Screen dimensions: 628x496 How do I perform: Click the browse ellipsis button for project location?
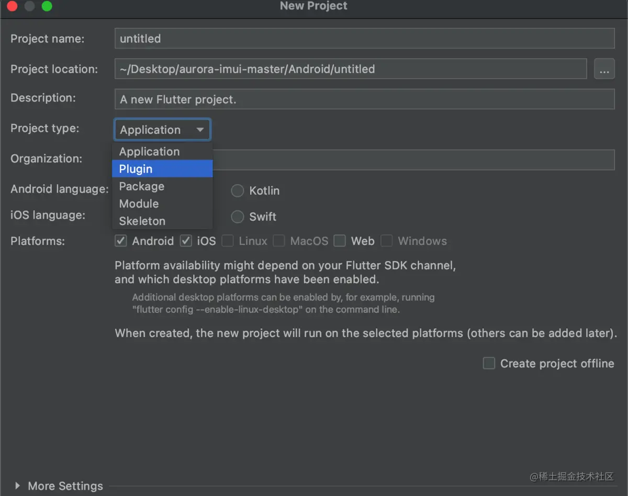pos(604,69)
